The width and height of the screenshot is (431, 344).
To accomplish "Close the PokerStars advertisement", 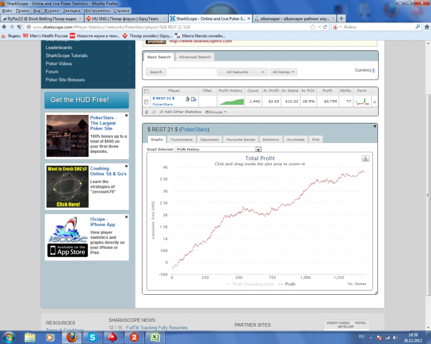I will [126, 115].
